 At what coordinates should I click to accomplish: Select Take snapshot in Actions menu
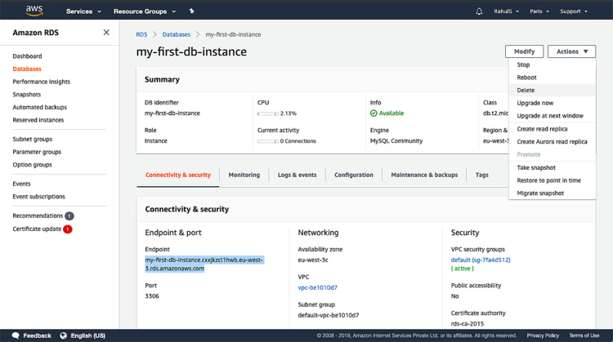click(x=536, y=167)
